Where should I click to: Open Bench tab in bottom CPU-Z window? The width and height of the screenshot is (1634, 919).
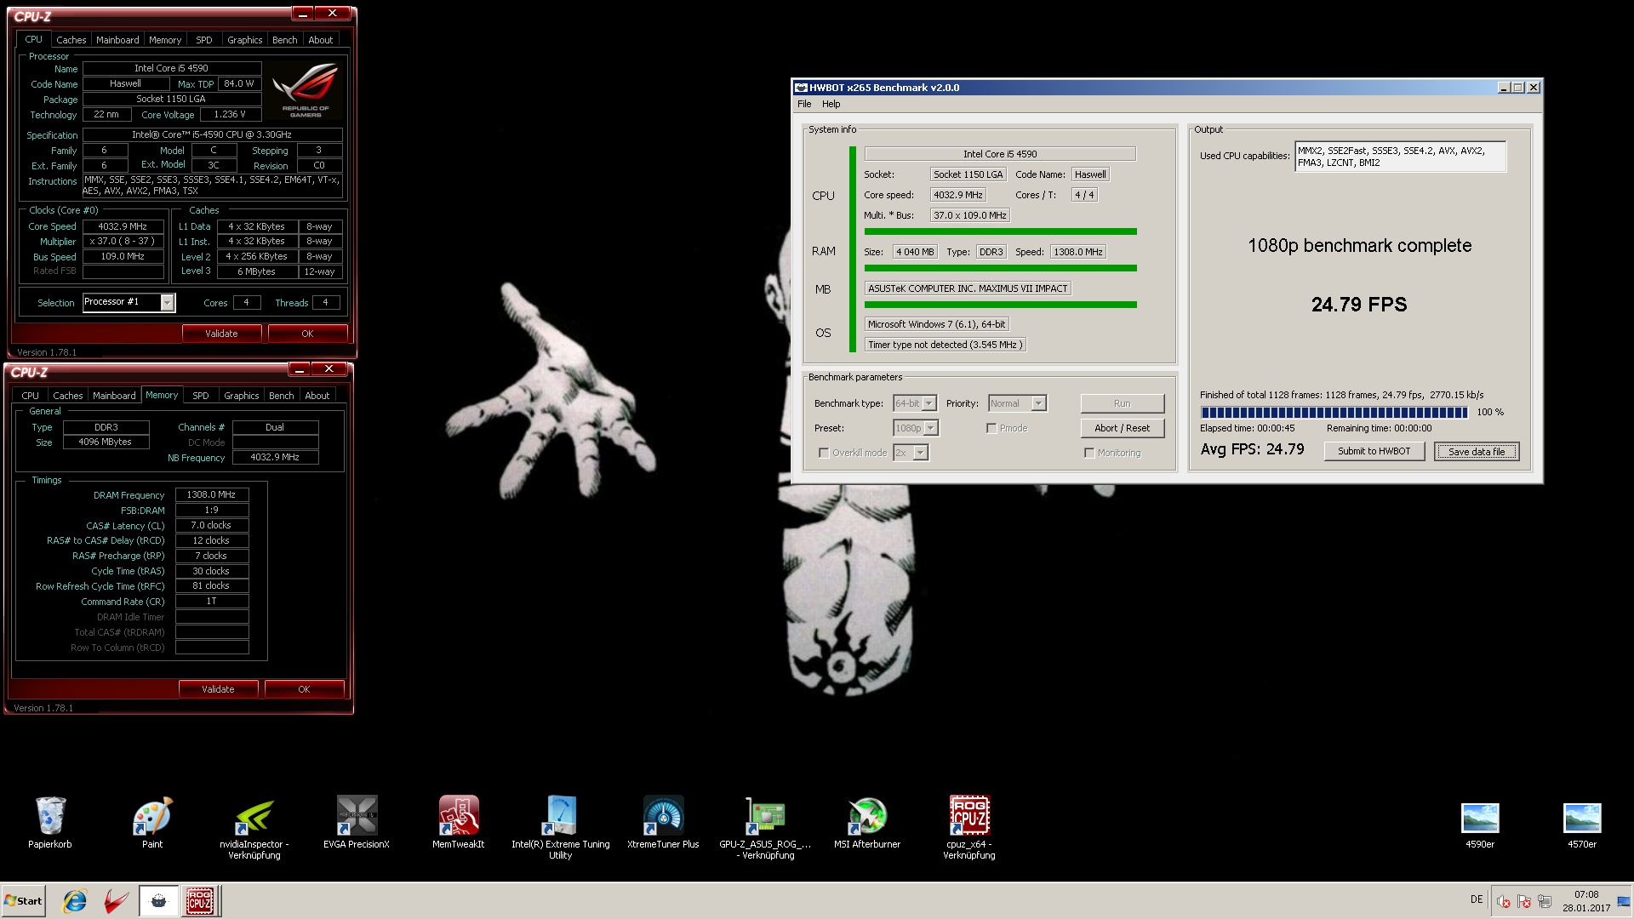[x=282, y=396]
